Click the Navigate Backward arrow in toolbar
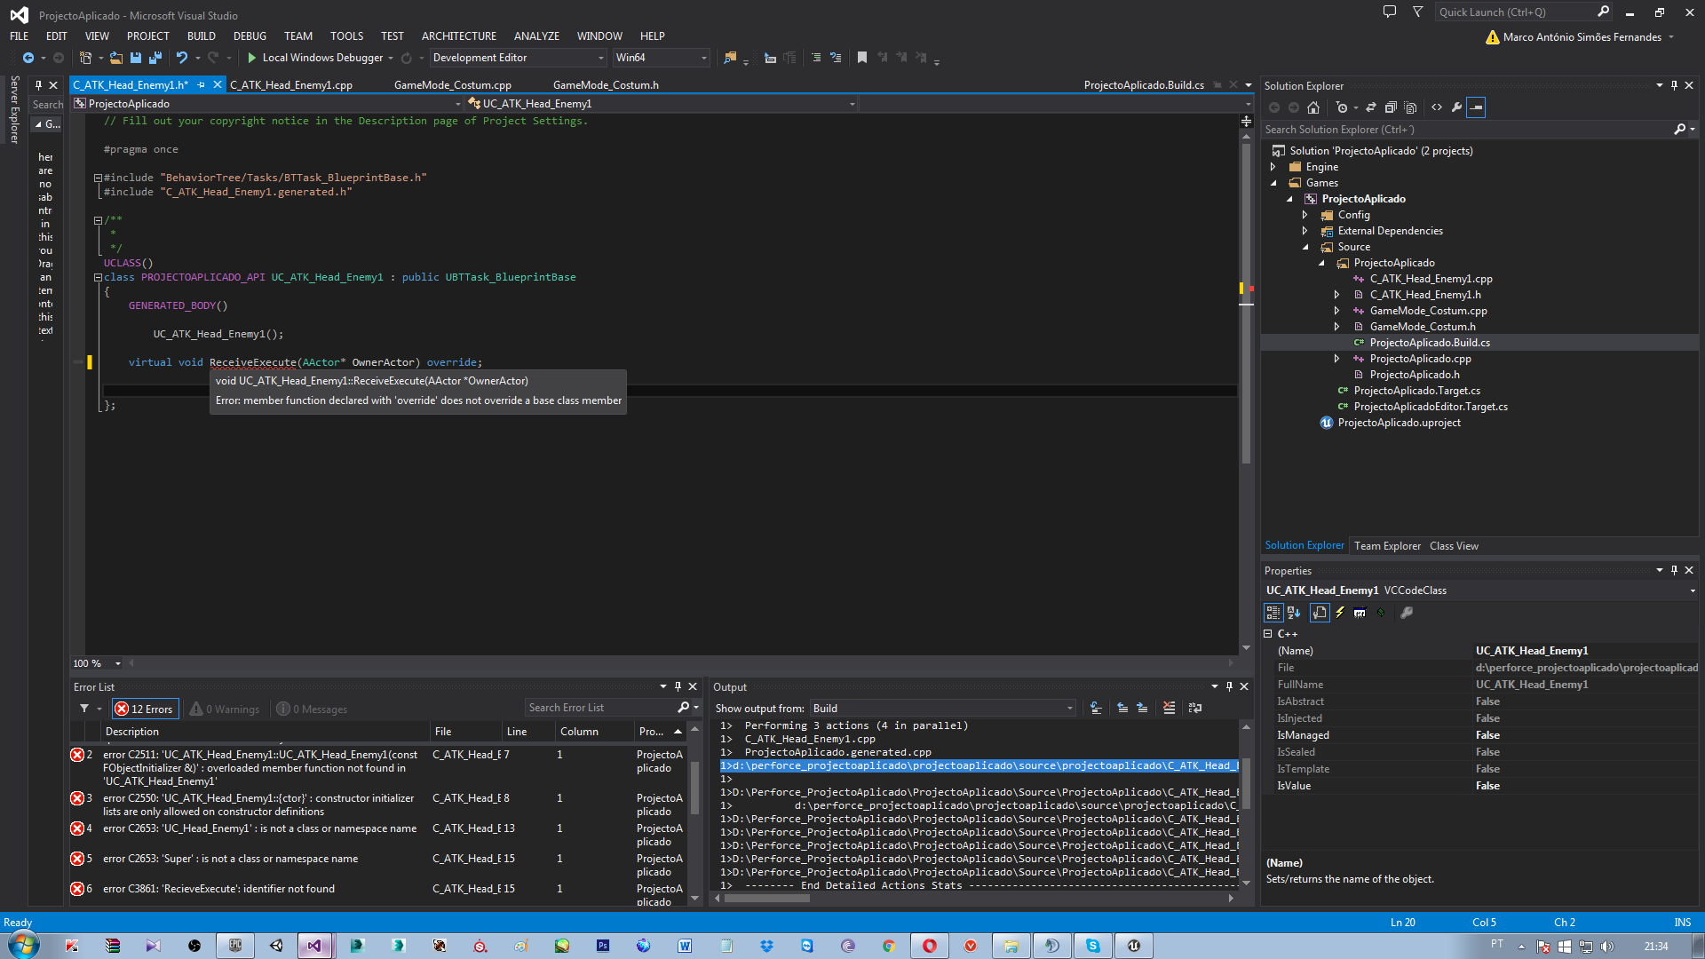The width and height of the screenshot is (1705, 959). point(28,58)
